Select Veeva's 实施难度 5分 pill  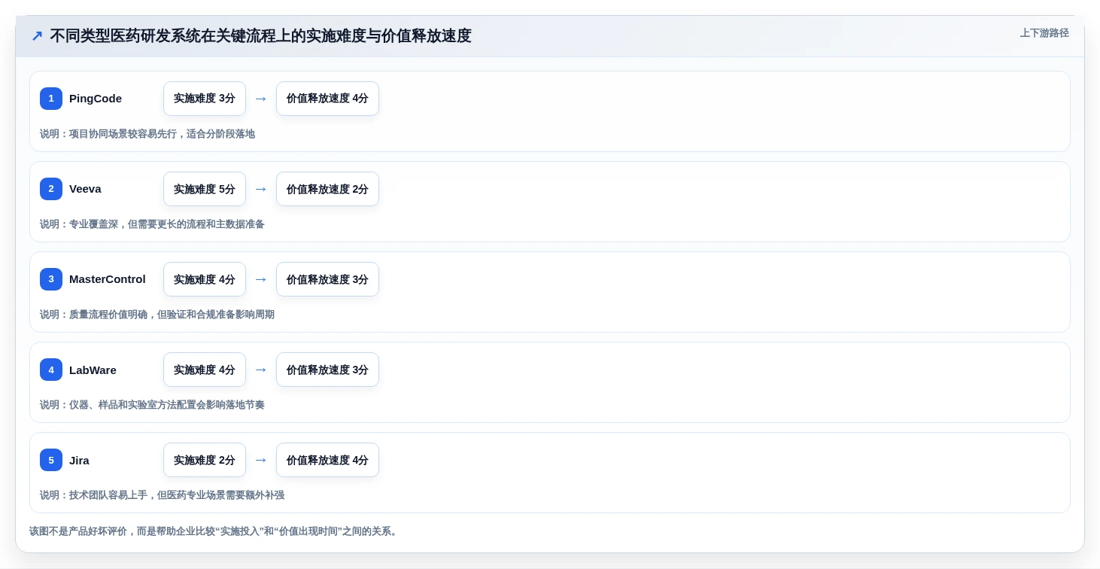click(205, 189)
